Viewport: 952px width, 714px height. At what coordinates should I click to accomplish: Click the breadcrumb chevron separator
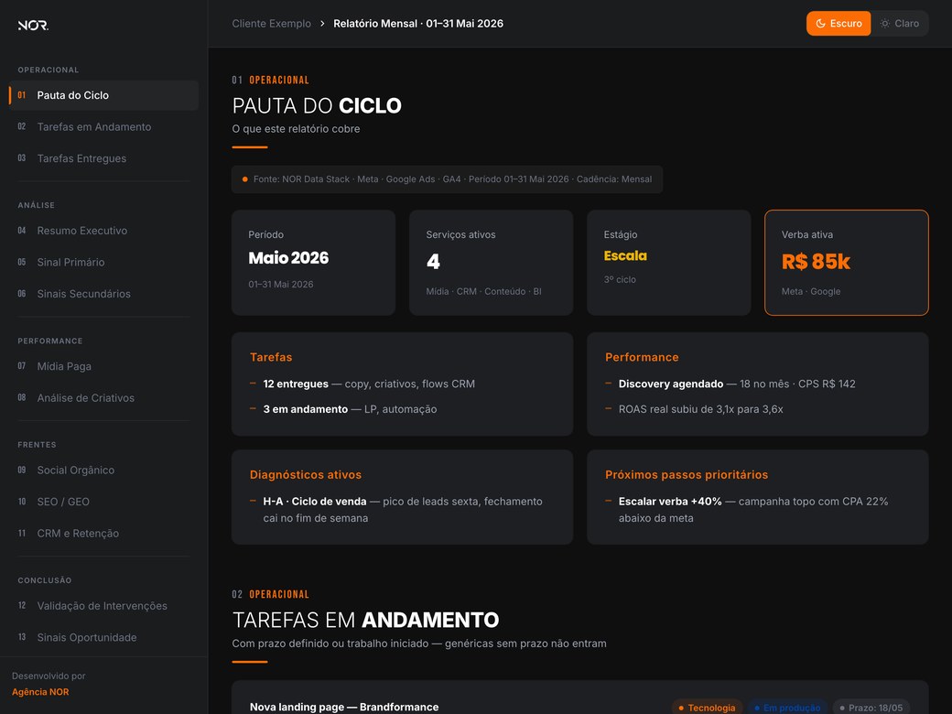click(322, 24)
